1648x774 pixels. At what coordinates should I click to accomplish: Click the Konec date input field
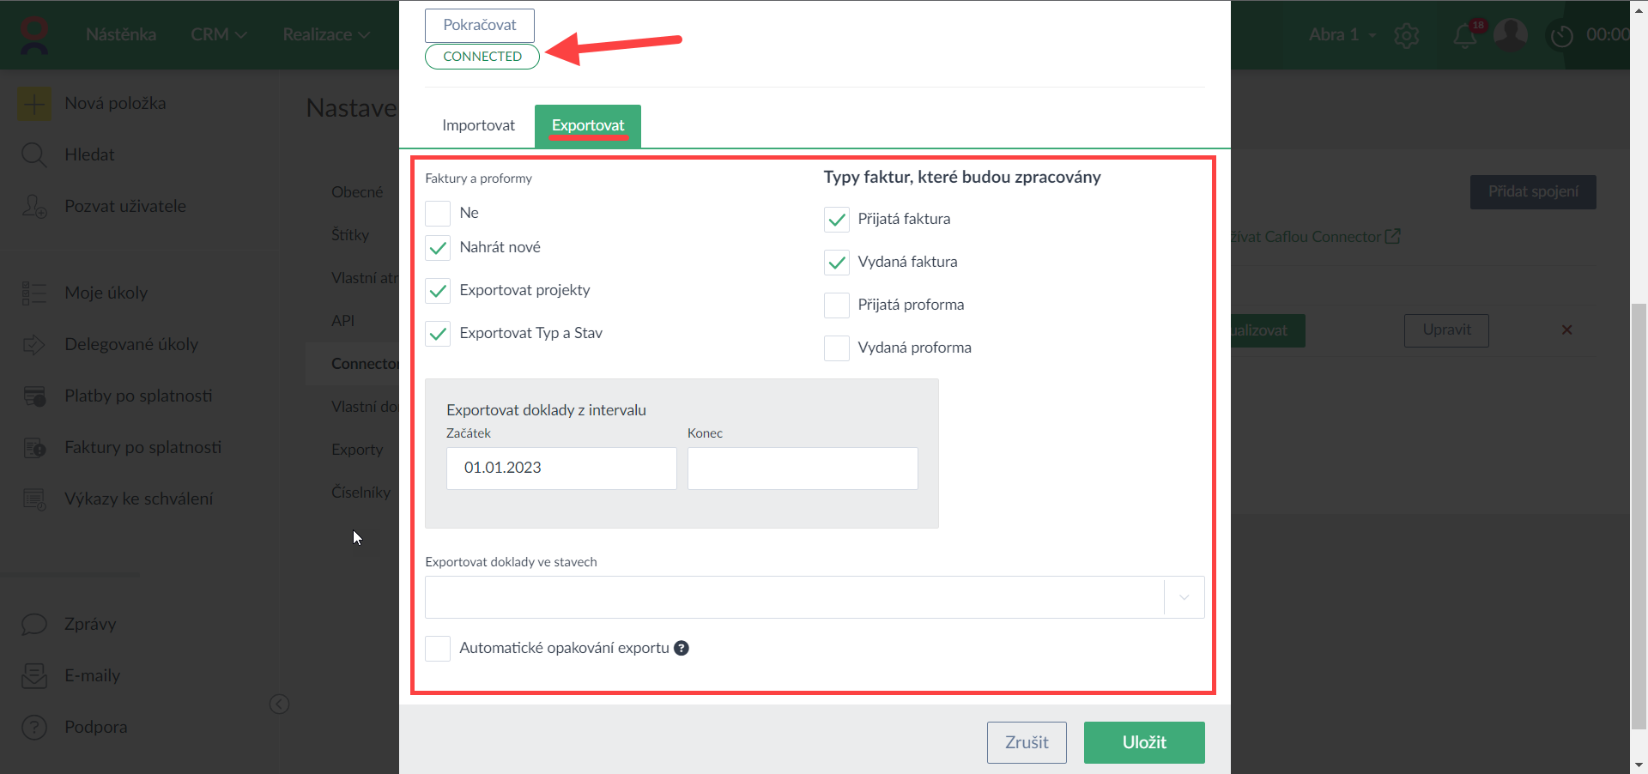802,469
